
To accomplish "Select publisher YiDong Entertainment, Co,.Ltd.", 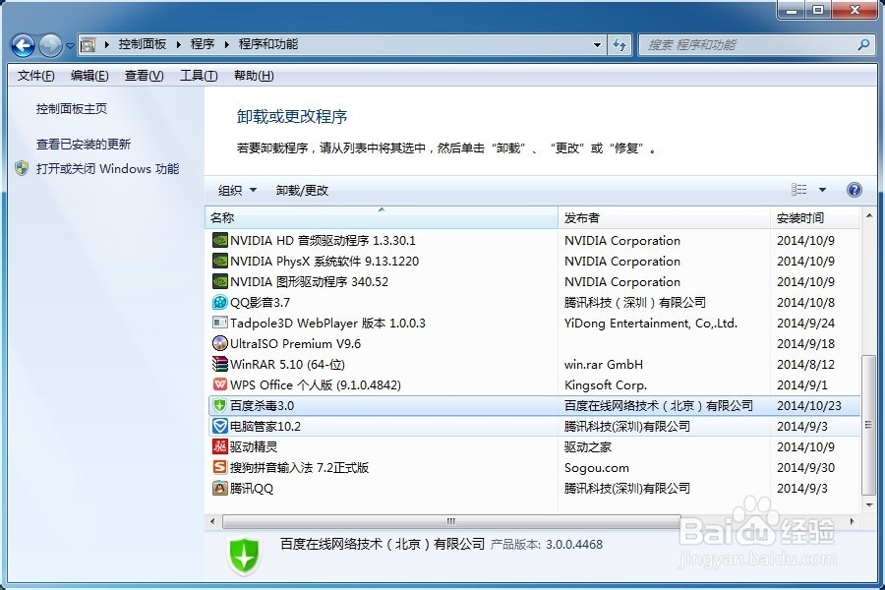I will click(651, 323).
